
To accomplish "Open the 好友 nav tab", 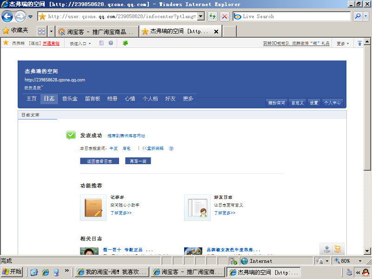I will (x=170, y=99).
